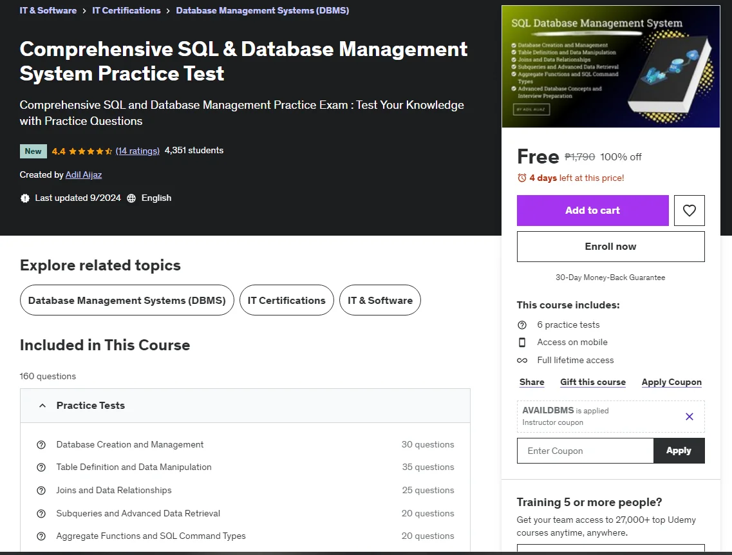Screen dimensions: 732x555
Task: Click the alarm clock icon near 4 days left
Action: [x=522, y=178]
